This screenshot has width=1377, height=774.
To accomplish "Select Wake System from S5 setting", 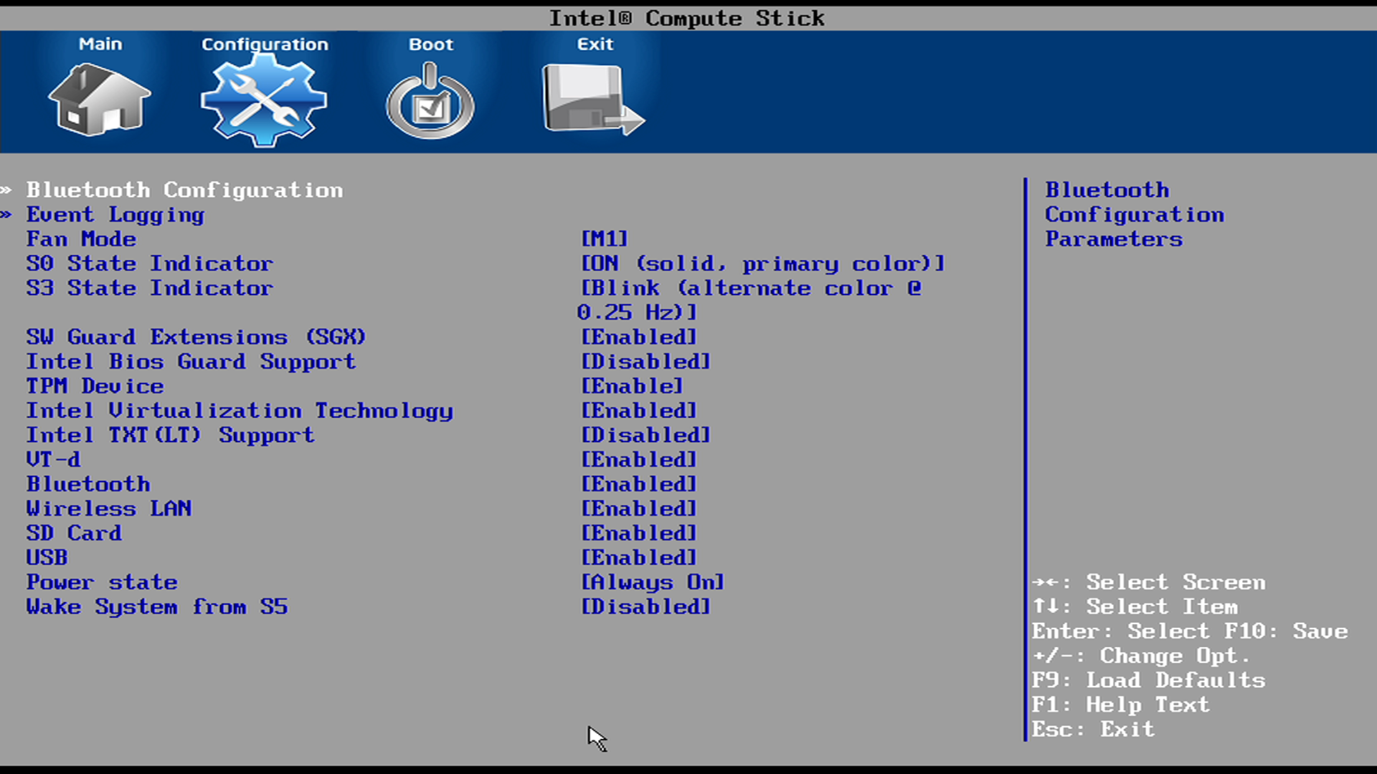I will tap(157, 607).
